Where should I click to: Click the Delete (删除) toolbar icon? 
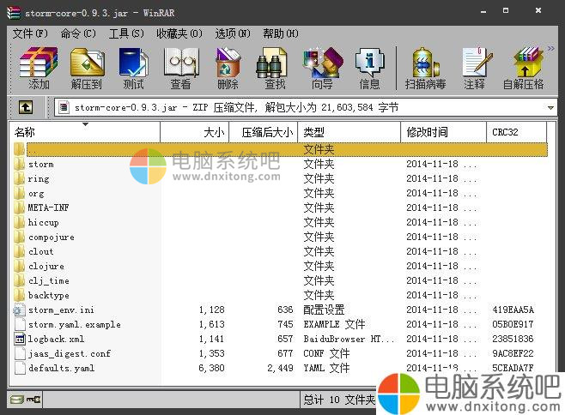point(228,68)
